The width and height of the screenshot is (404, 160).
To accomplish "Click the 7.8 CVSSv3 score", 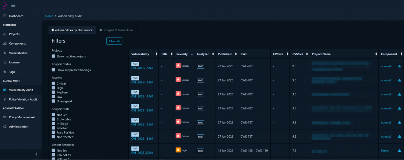I will pyautogui.click(x=294, y=150).
